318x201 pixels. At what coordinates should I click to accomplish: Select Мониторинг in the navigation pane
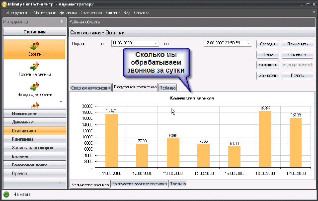click(35, 114)
